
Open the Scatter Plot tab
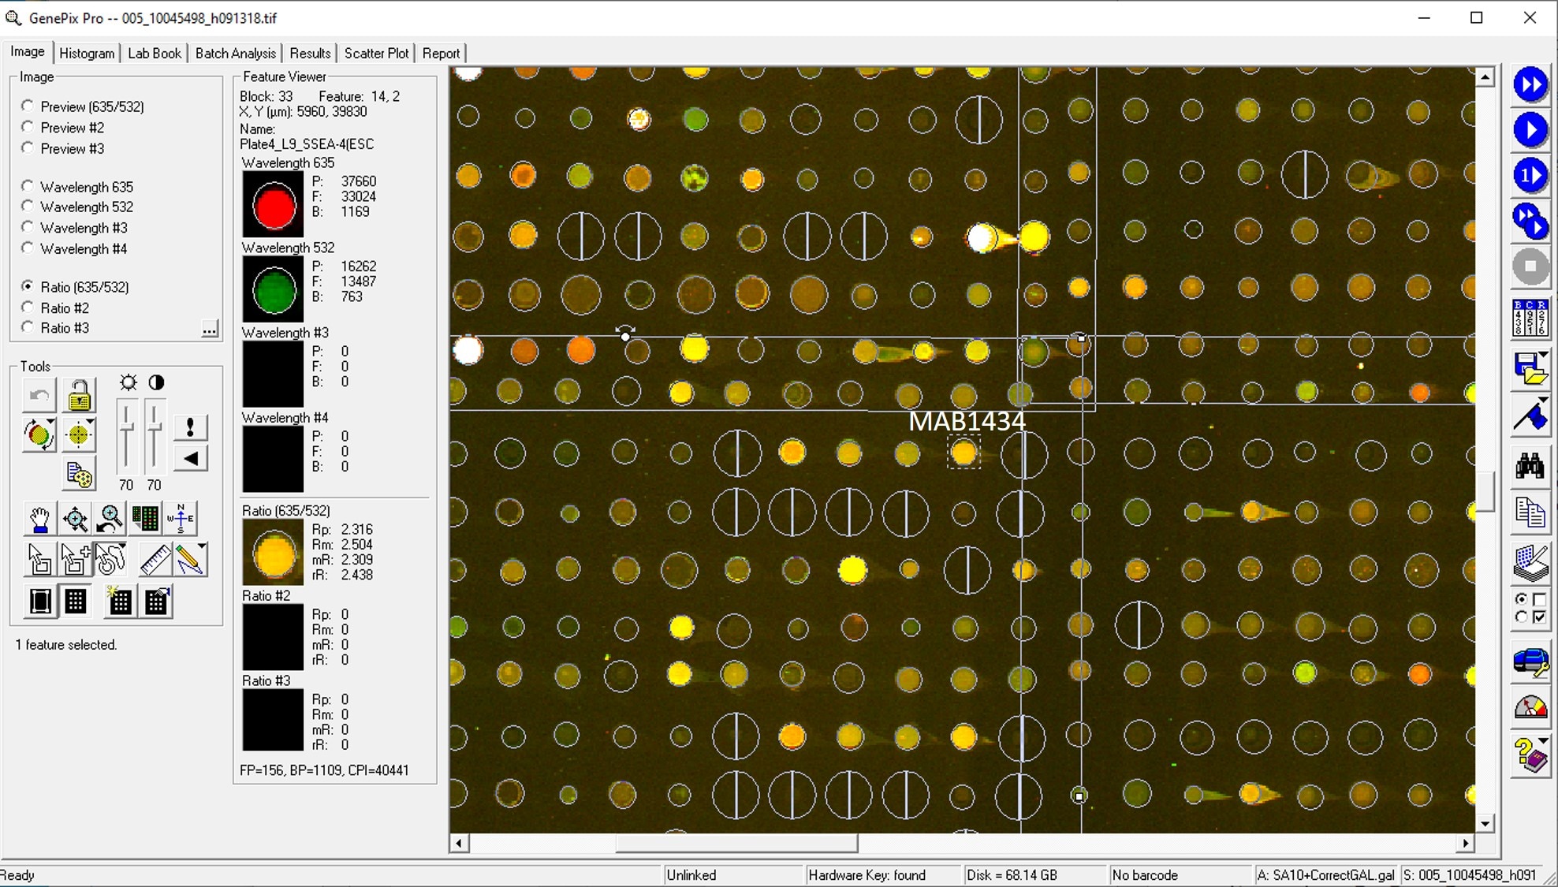coord(376,53)
